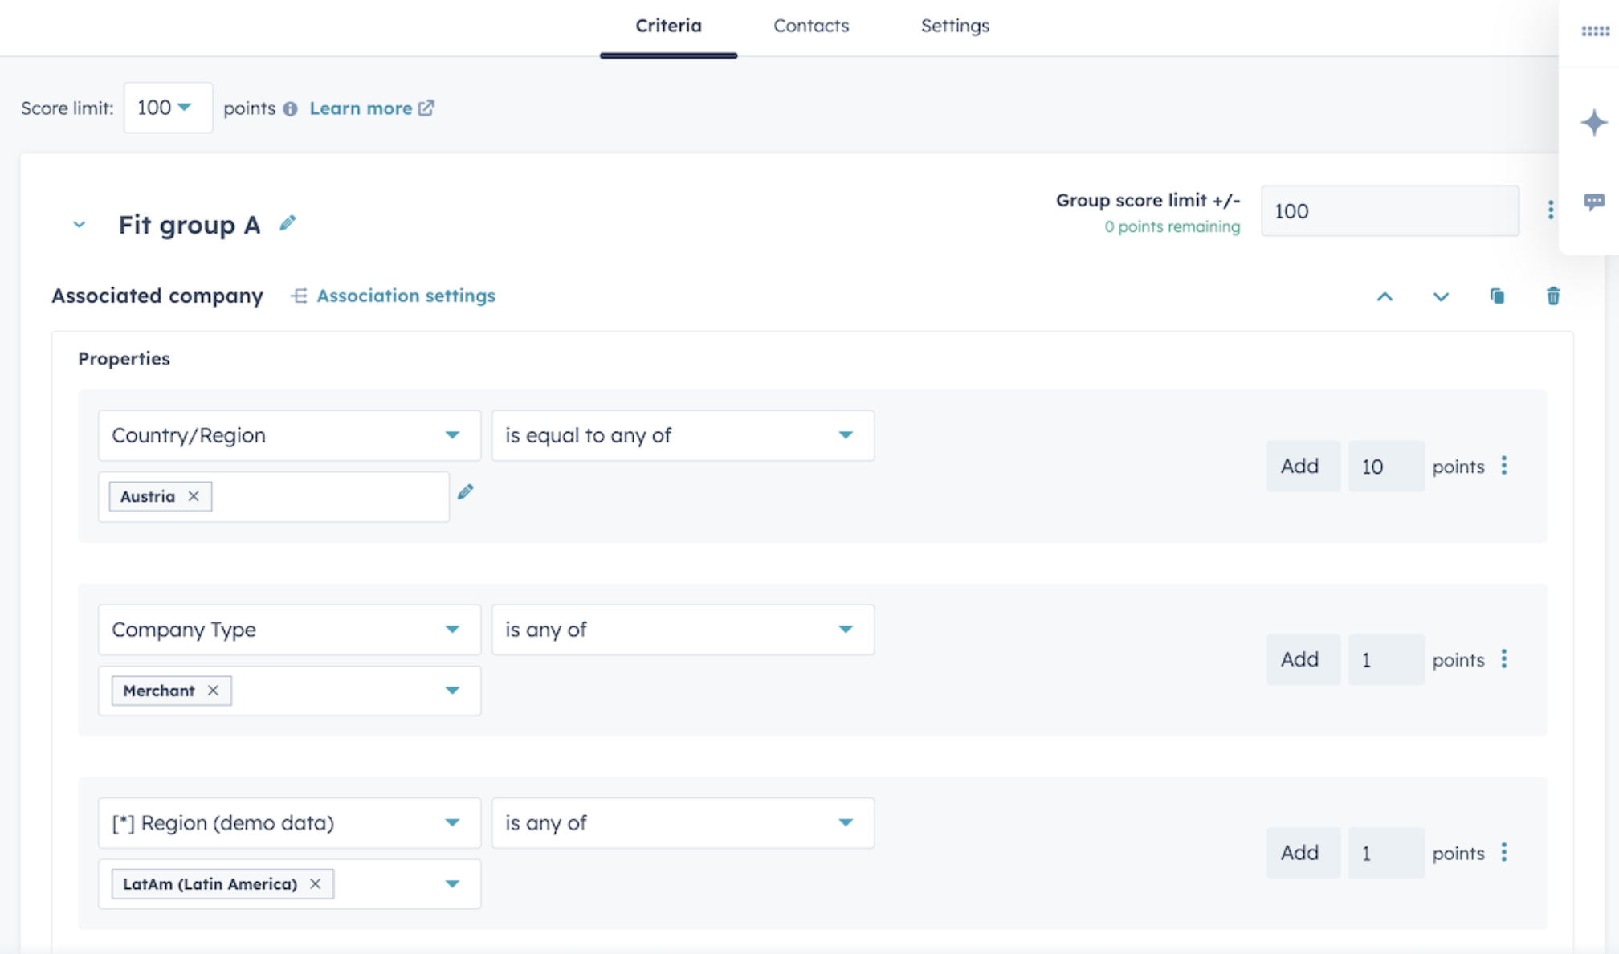The height and width of the screenshot is (954, 1619).
Task: Click Add next to Company Type points
Action: 1303,659
